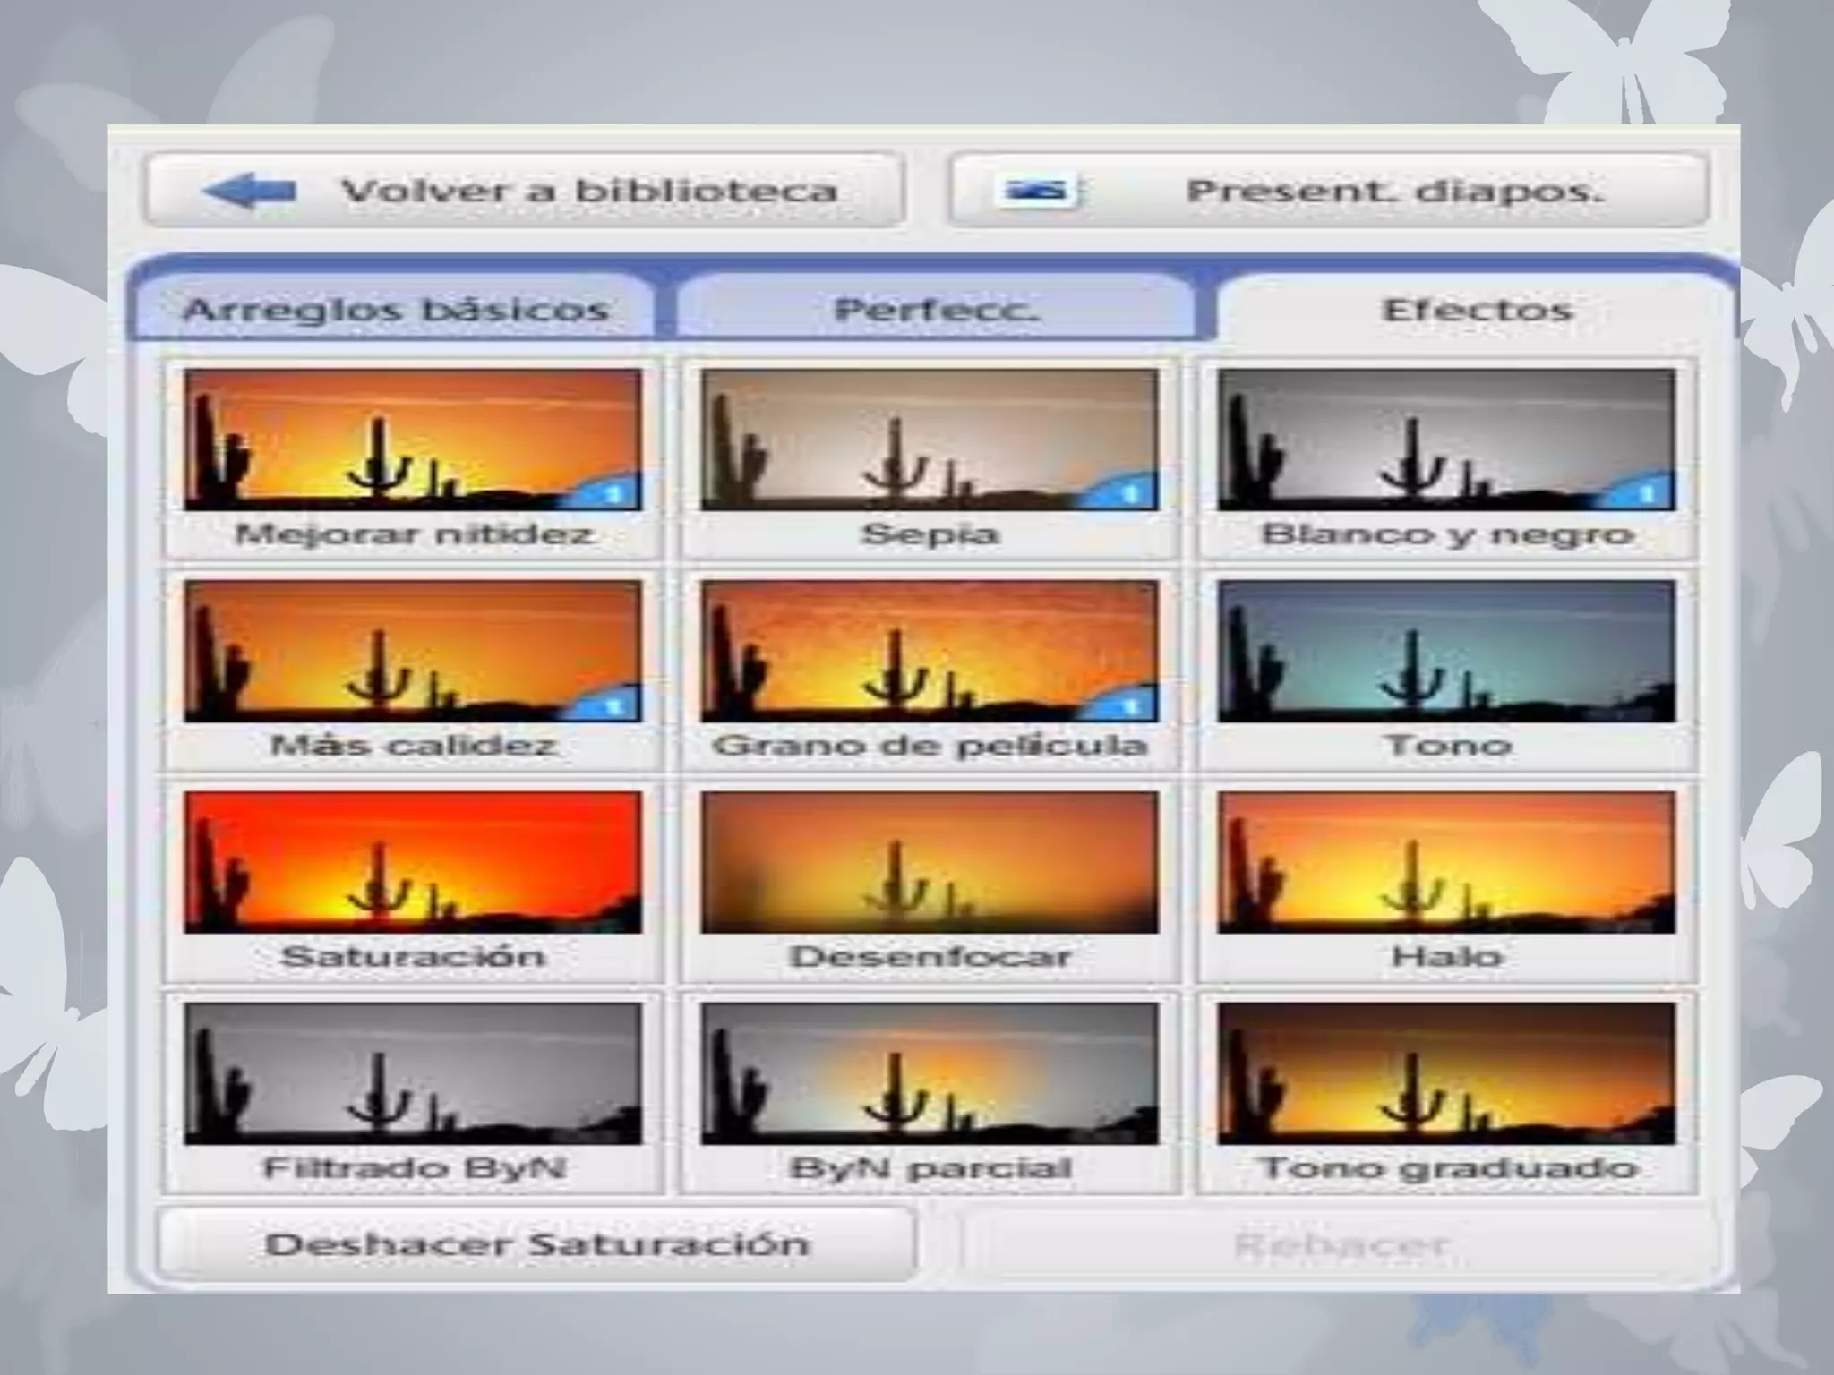Select the Mejorar nitidez effect

tap(413, 440)
